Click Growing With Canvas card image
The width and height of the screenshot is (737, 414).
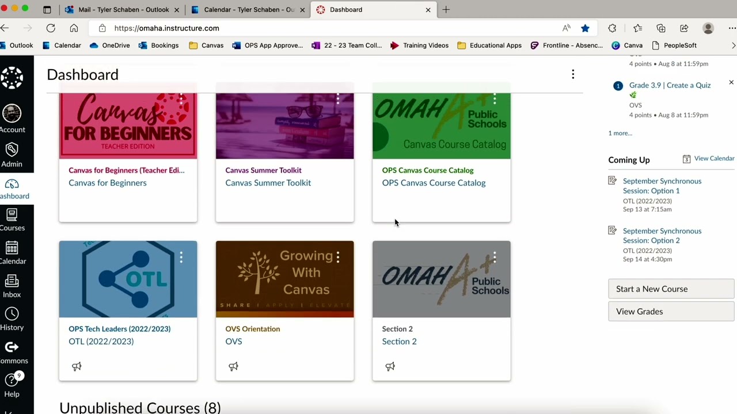284,279
